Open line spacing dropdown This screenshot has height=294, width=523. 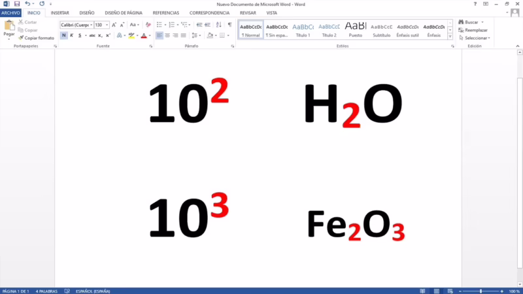click(x=196, y=35)
